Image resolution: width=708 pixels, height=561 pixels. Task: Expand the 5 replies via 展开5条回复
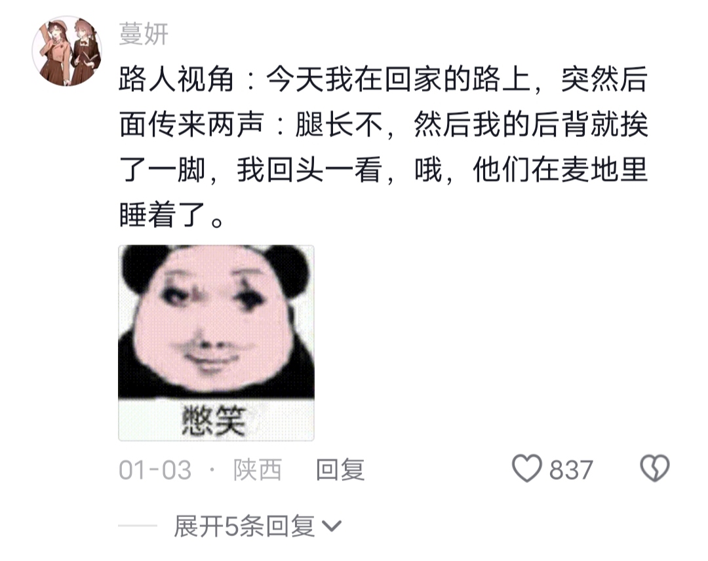pyautogui.click(x=245, y=526)
